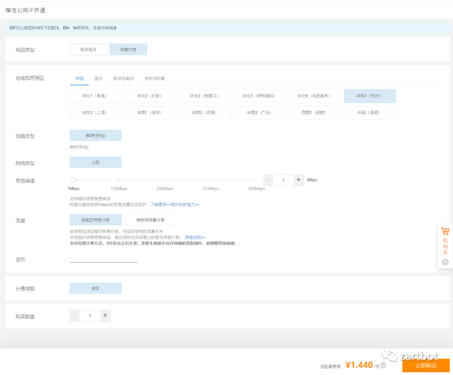Set bandwidth slider to 125Mbps mark

(119, 180)
